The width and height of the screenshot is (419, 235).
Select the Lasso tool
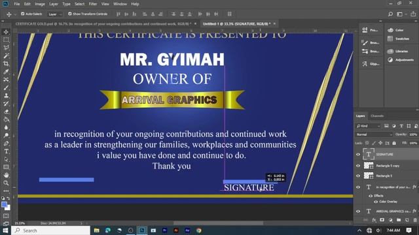click(x=6, y=48)
